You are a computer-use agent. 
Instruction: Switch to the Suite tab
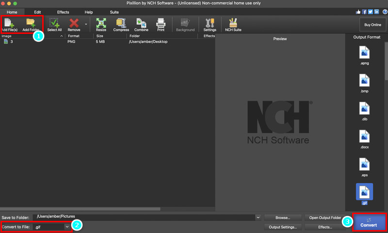click(x=114, y=12)
